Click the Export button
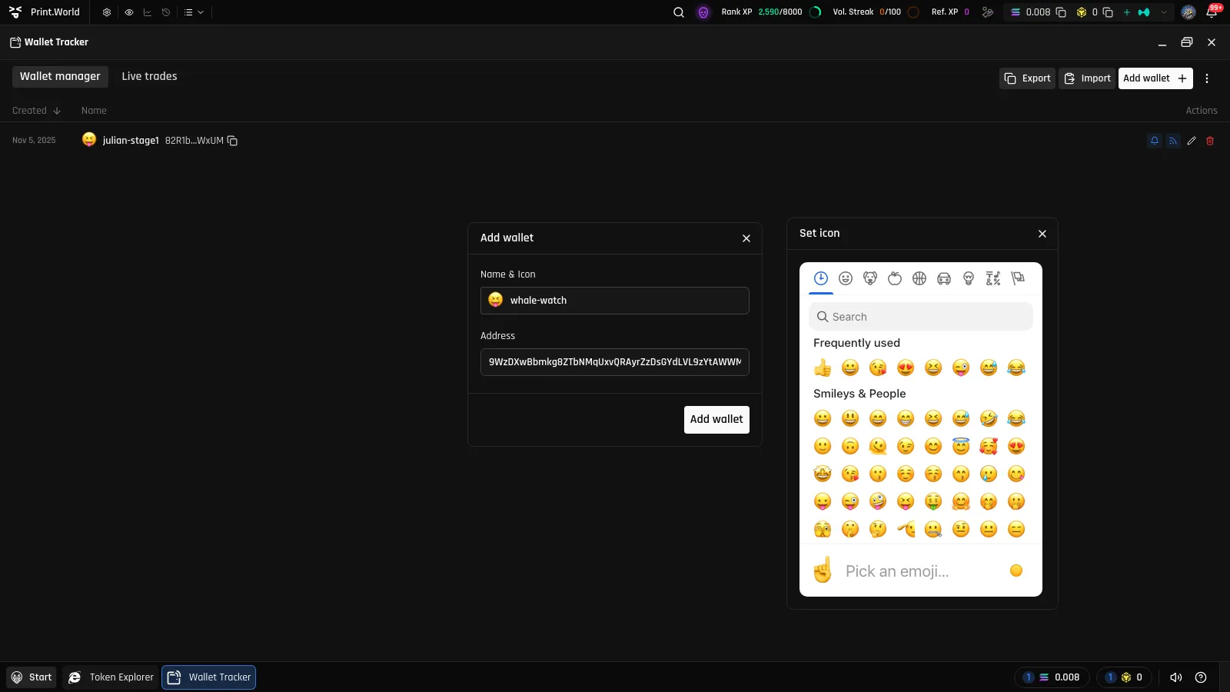Screen dimensions: 1230x692 [1027, 78]
